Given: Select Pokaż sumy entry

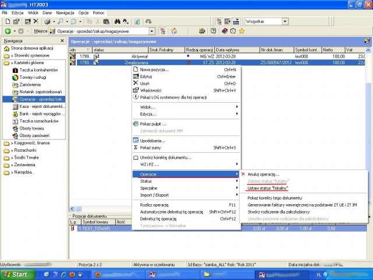Looking at the screenshot, I should [x=186, y=148].
